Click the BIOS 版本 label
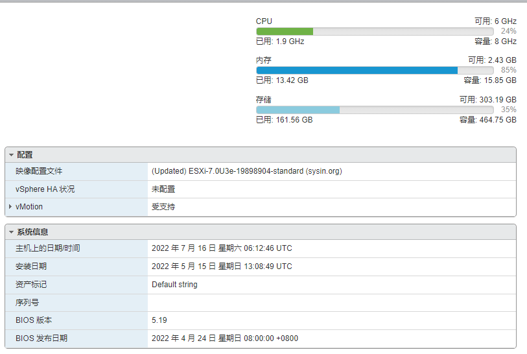Viewport: 527px width, 354px height. (34, 320)
